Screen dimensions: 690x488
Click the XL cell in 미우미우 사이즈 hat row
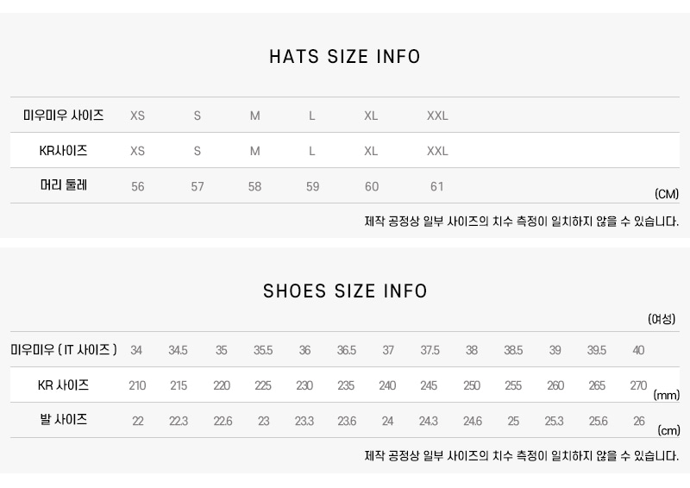pos(371,116)
